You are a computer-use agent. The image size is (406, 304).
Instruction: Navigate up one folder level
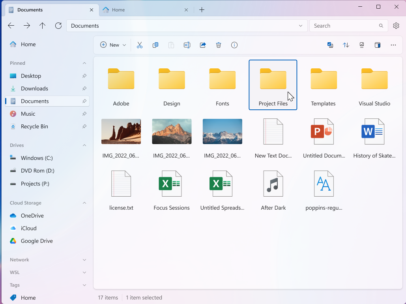click(43, 25)
